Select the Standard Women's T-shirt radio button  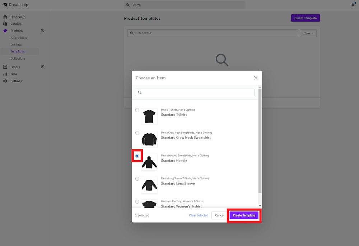point(137,201)
